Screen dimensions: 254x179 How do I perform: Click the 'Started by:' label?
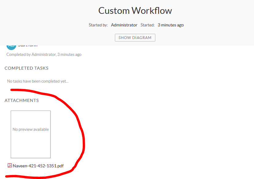coord(98,25)
